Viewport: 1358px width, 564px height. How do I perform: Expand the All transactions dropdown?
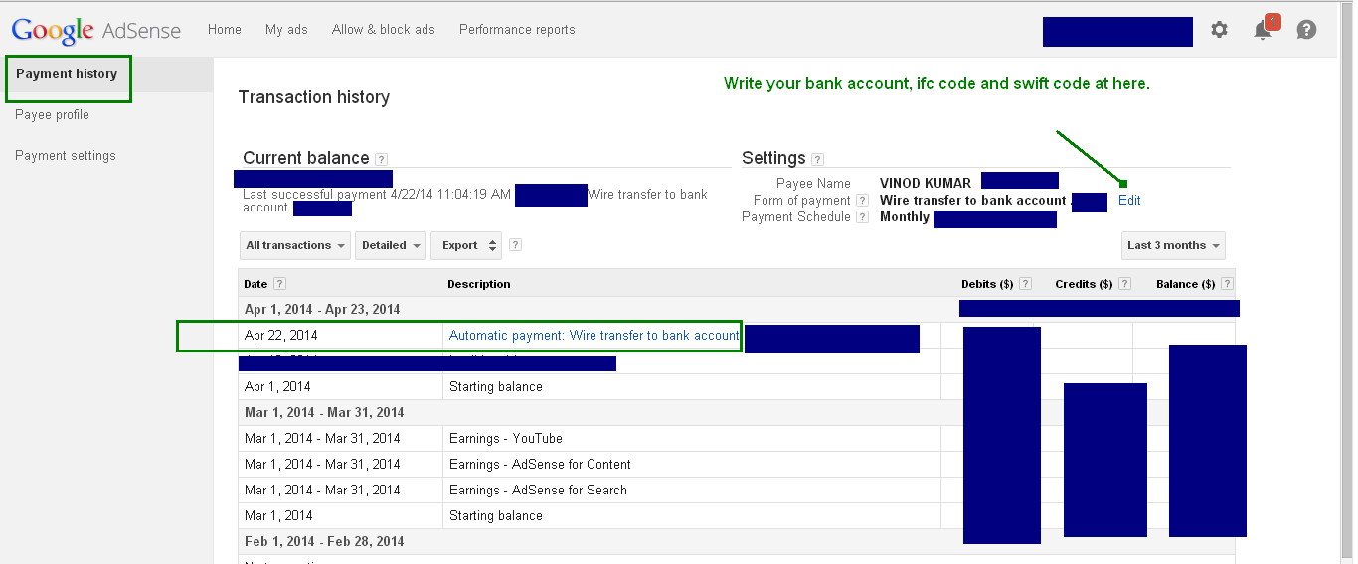click(295, 245)
